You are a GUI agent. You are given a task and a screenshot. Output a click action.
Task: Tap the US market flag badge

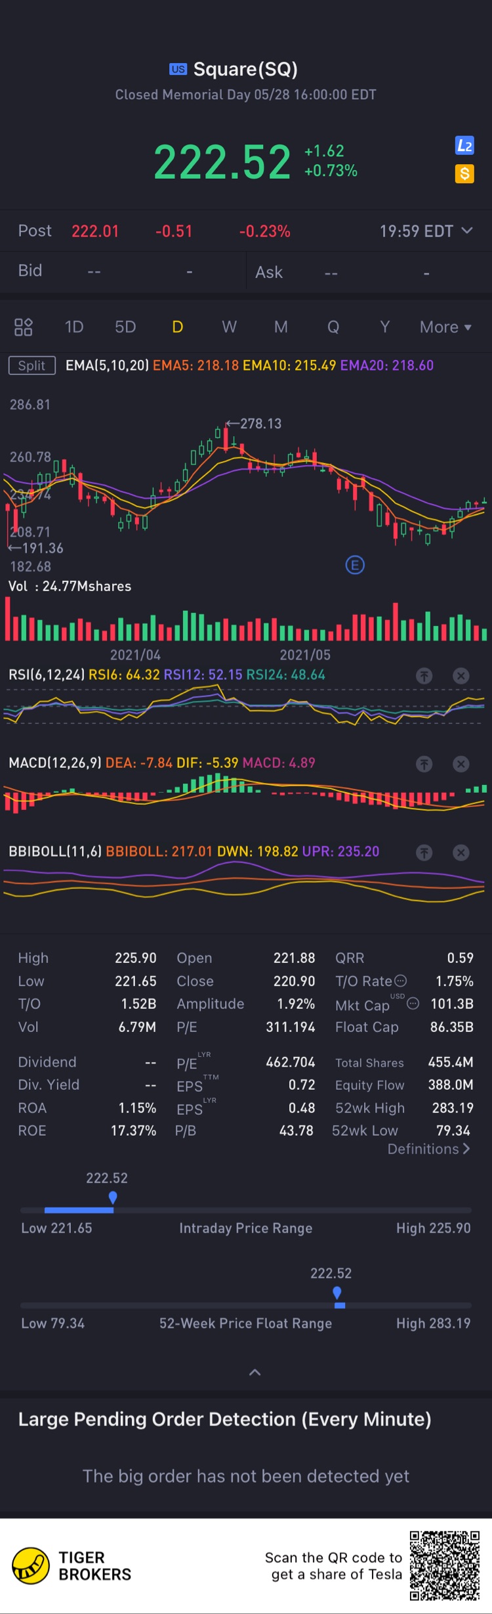coord(178,69)
